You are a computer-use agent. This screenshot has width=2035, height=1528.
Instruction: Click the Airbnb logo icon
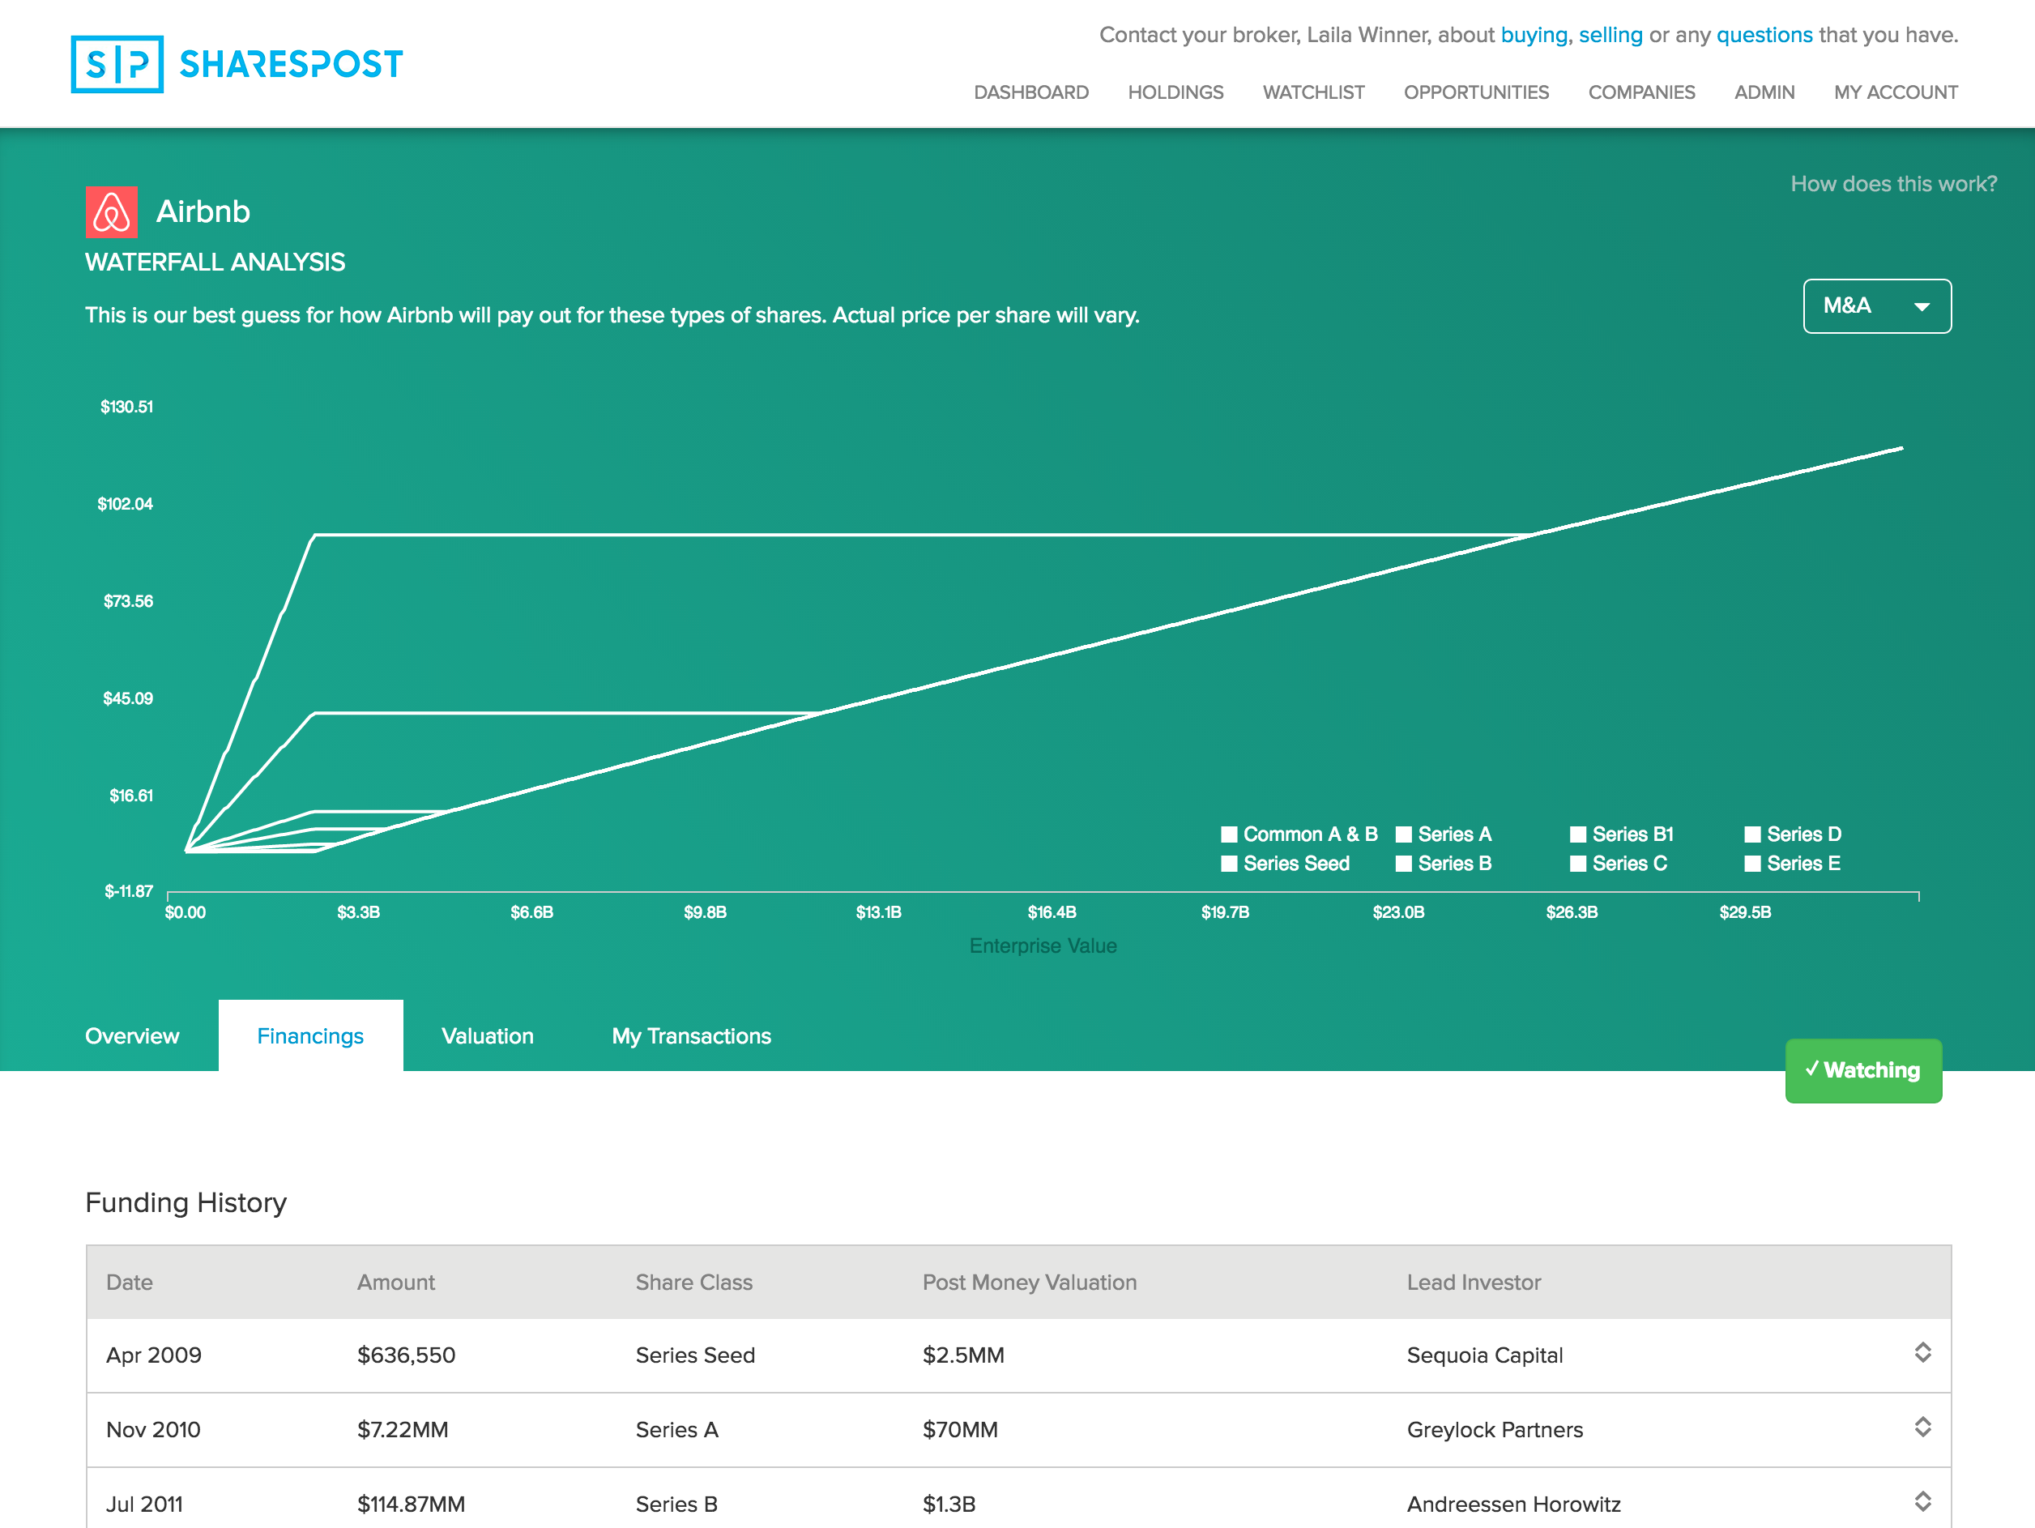point(111,212)
